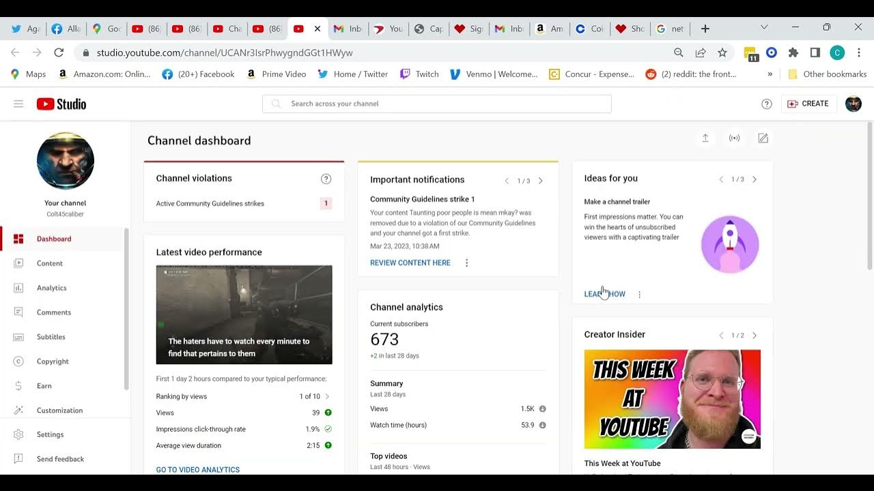Click REVIEW CONTENT HERE link
The width and height of the screenshot is (874, 491).
pyautogui.click(x=410, y=263)
